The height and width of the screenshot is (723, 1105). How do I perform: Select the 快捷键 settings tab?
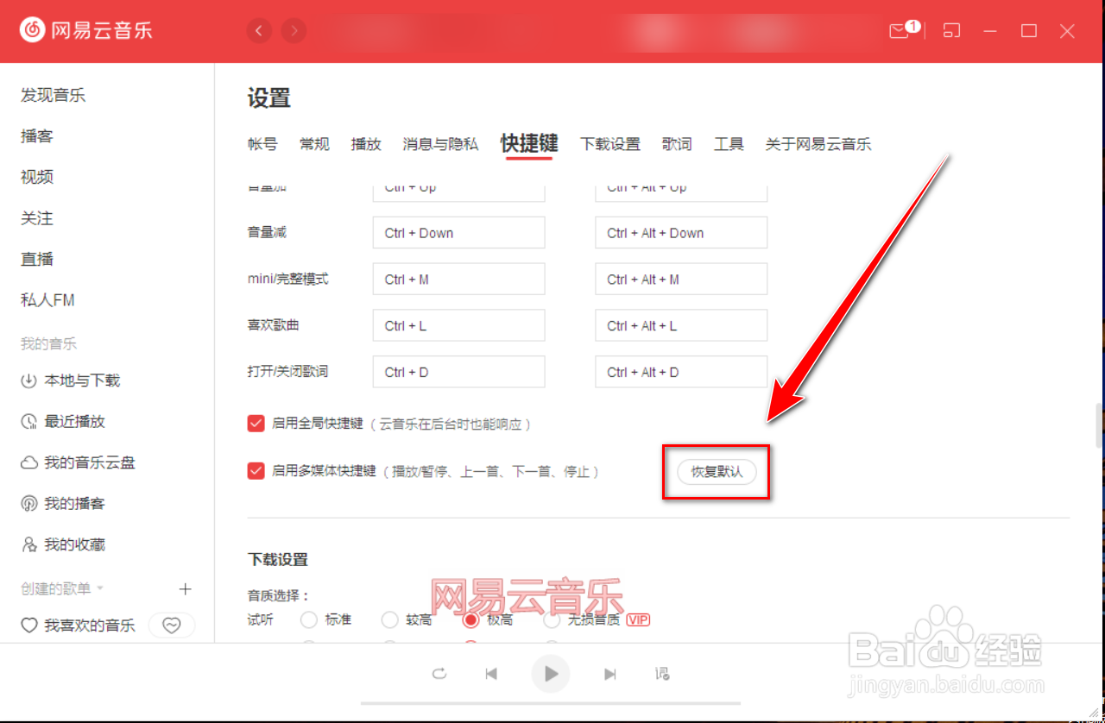pos(529,143)
